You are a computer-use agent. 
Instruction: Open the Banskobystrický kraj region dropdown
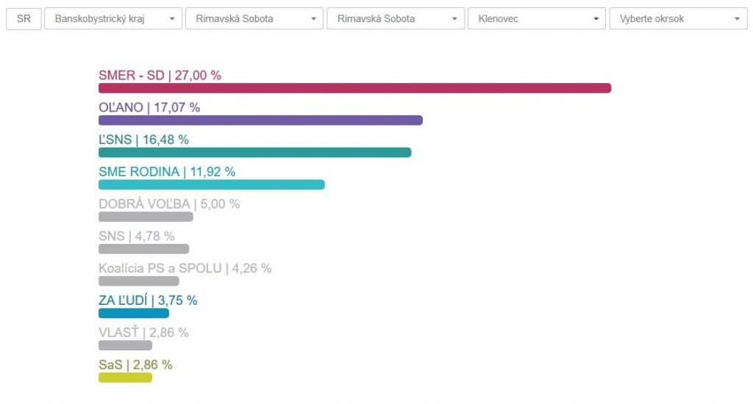113,19
